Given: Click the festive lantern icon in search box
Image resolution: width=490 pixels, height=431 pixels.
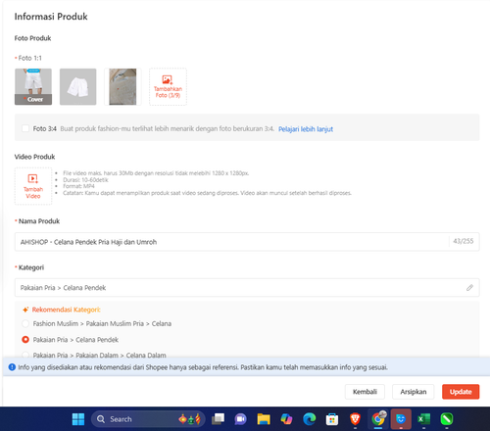Looking at the screenshot, I should pyautogui.click(x=190, y=419).
